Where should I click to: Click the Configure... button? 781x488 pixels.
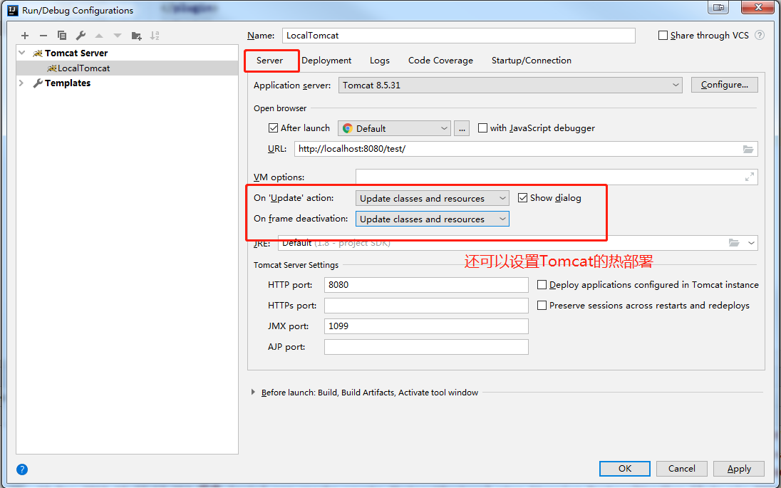click(724, 85)
